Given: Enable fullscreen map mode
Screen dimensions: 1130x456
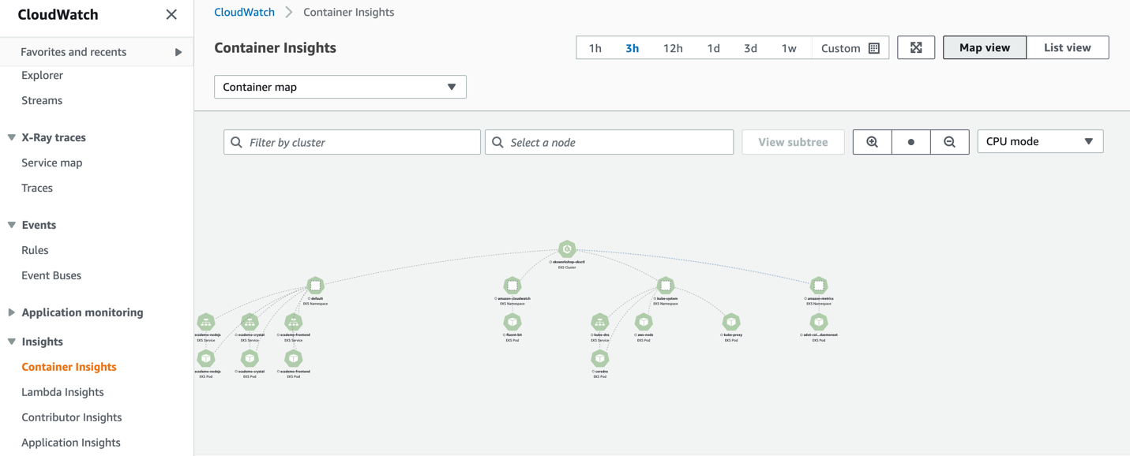Looking at the screenshot, I should [916, 47].
